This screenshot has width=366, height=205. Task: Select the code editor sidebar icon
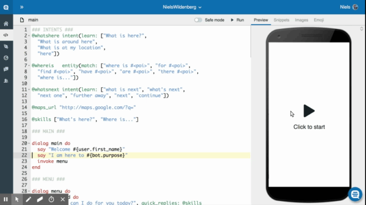coord(6,35)
